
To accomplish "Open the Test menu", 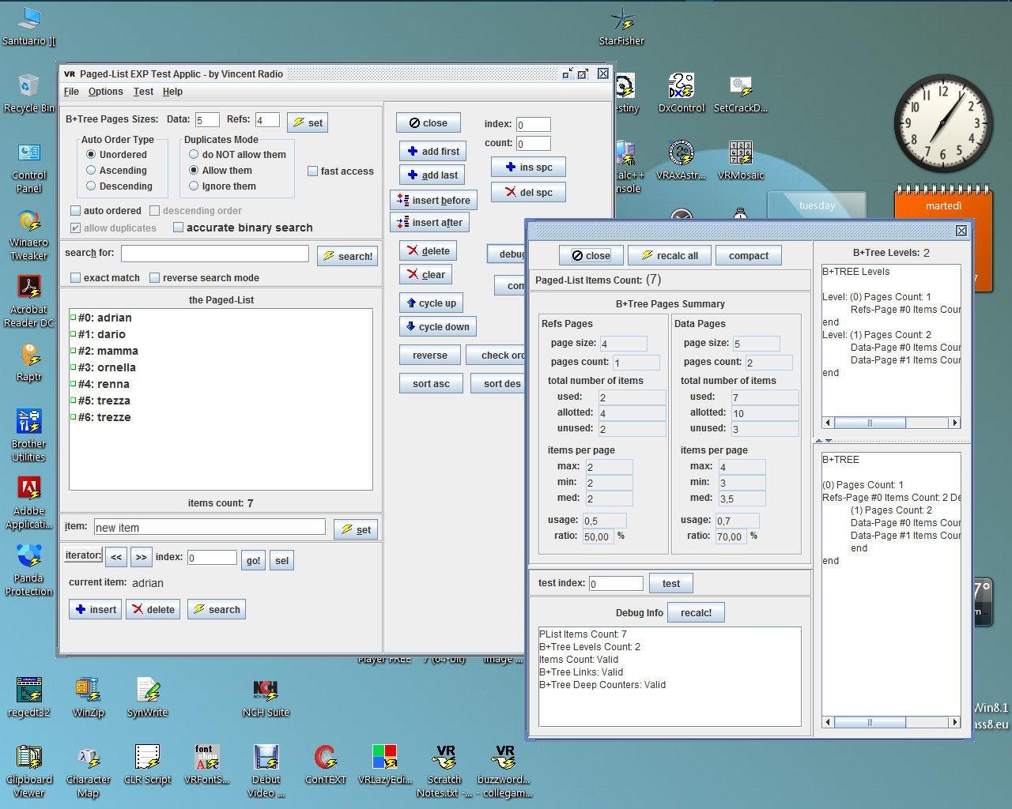I will coord(143,92).
